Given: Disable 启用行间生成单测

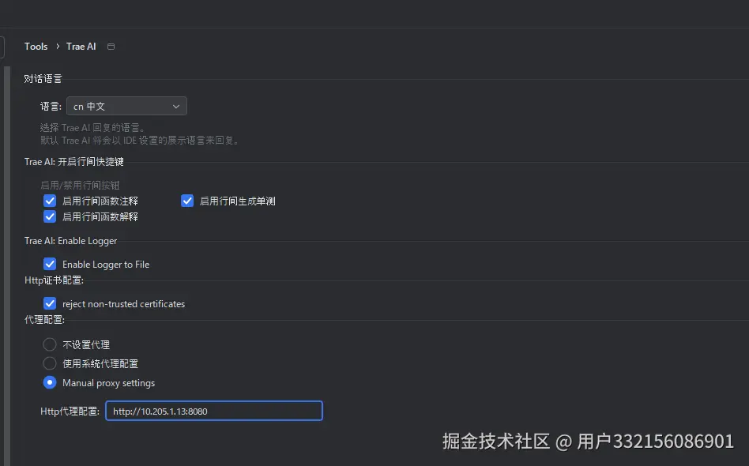Looking at the screenshot, I should point(187,200).
